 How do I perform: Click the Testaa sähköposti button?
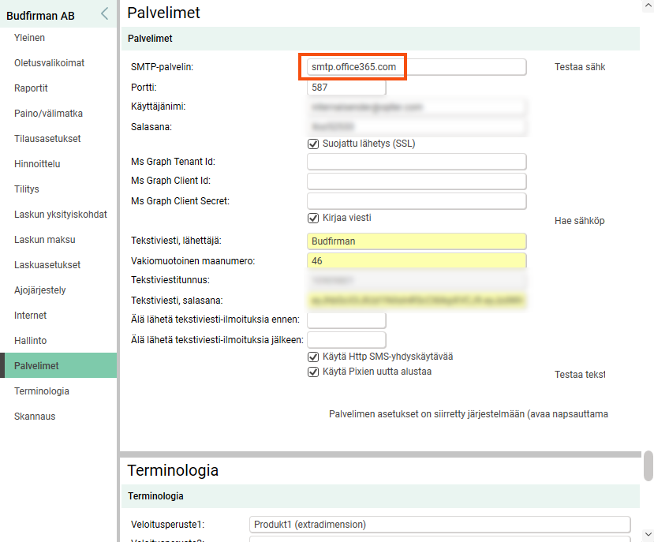[x=580, y=67]
